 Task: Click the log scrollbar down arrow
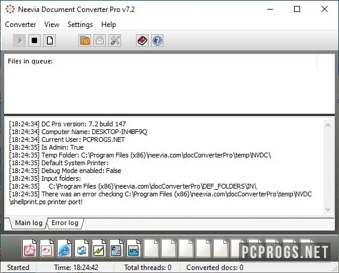coord(328,210)
